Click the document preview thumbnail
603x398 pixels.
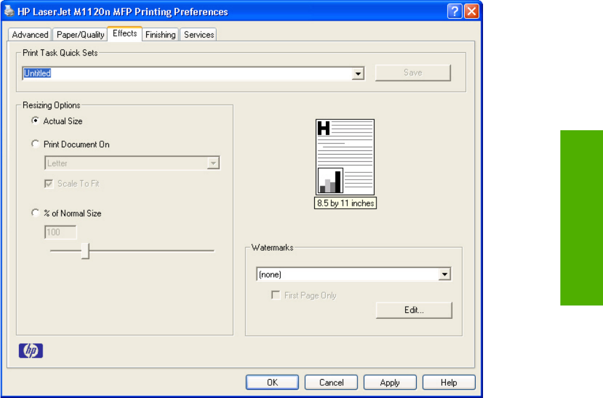(x=345, y=157)
